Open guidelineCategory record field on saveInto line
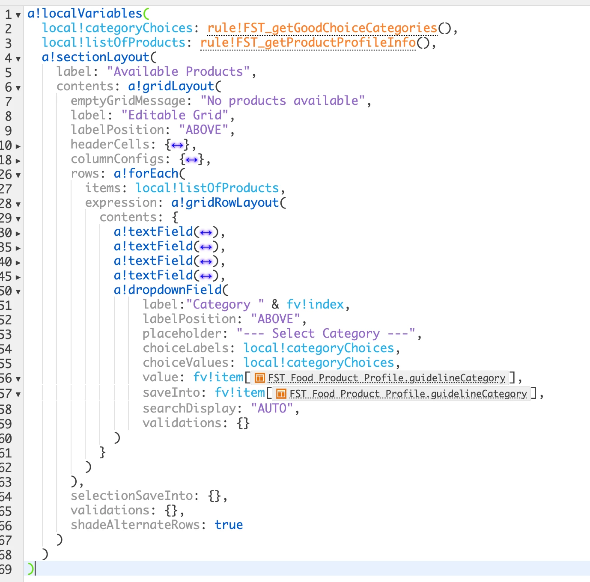590x582 pixels. pos(408,394)
